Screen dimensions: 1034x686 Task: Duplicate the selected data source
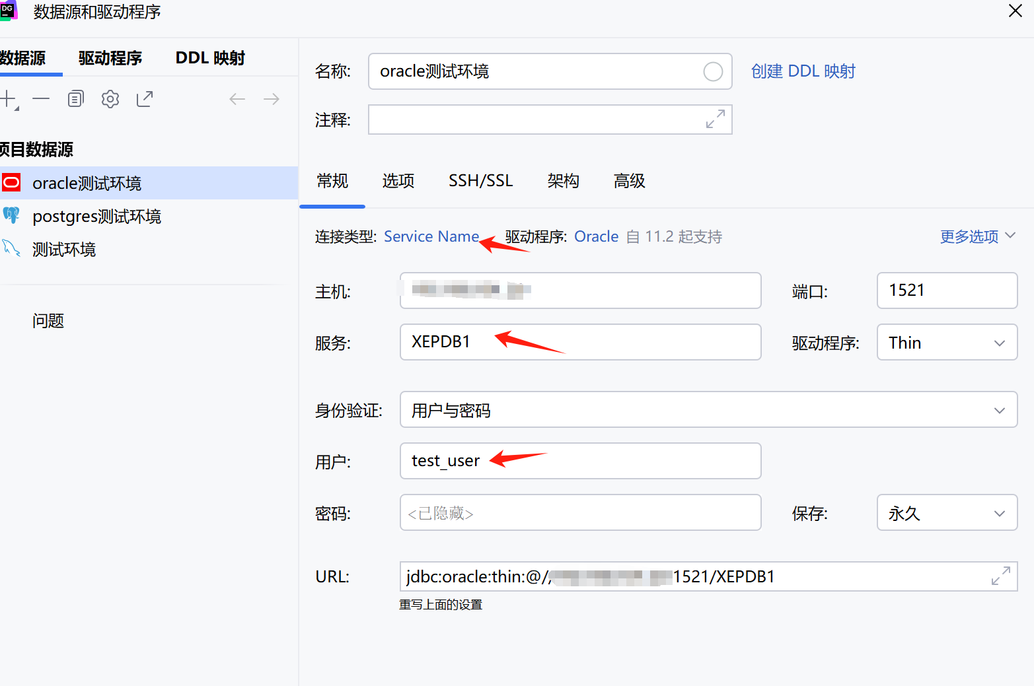[x=76, y=99]
